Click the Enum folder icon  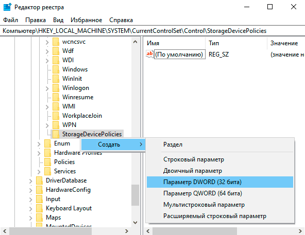click(47, 143)
